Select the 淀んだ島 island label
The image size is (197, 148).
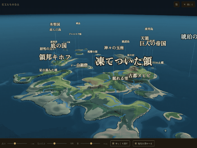click(55, 30)
